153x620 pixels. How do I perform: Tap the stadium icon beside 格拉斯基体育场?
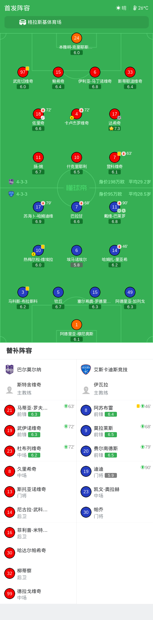[23, 22]
